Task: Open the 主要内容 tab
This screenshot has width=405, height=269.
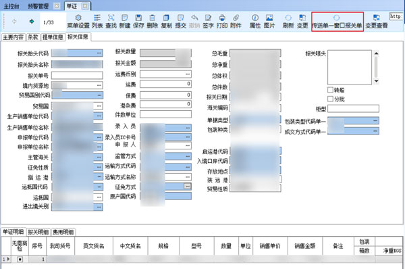Action: coord(13,37)
